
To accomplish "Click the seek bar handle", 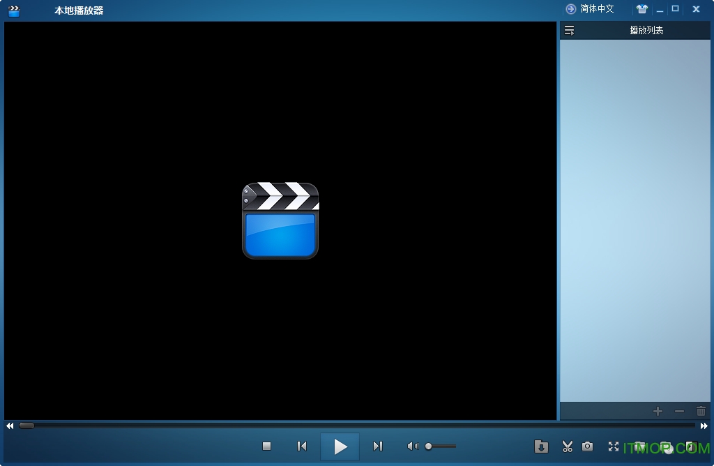I will pyautogui.click(x=26, y=426).
